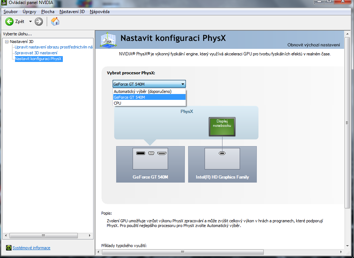This screenshot has height=258, width=354.
Task: Click the horizontal scrollbar in left panel
Action: [43, 235]
